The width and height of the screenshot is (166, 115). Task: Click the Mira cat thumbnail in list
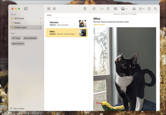click(83, 33)
